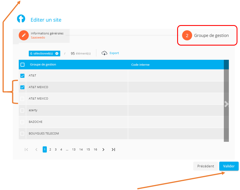
Task: Uncheck the AT&T row checkbox
Action: (x=22, y=75)
